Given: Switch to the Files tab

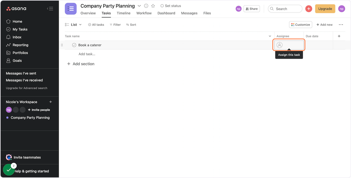Looking at the screenshot, I should point(207,13).
